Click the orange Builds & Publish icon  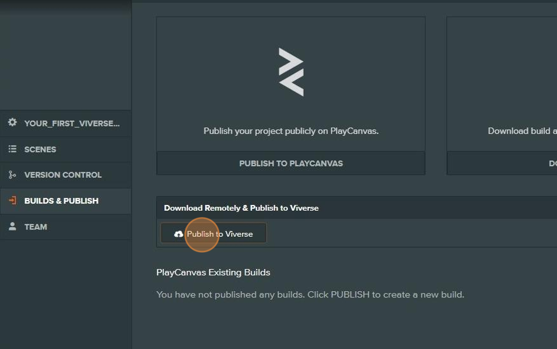[x=12, y=201]
